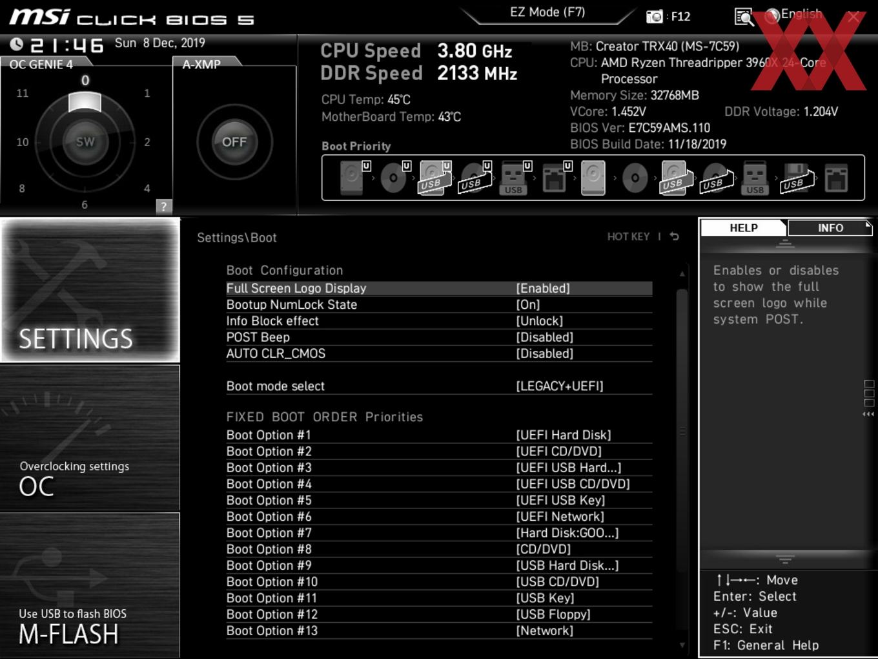Open Boot Option #12 device list

439,614
